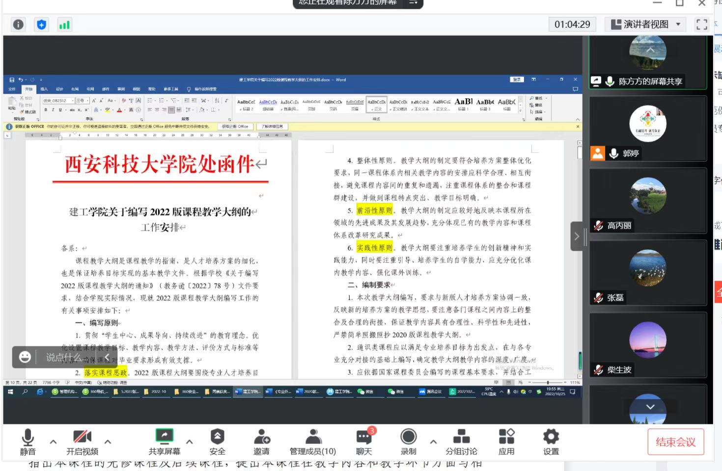722x471 pixels.
Task: Collapse the participant video side panel
Action: tap(577, 236)
